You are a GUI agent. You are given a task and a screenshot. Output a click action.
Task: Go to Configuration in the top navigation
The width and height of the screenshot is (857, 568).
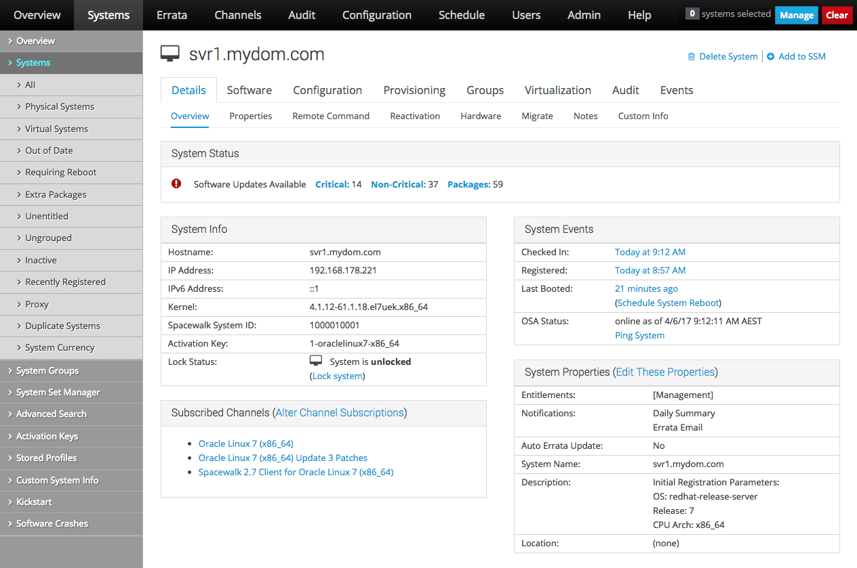coord(377,15)
